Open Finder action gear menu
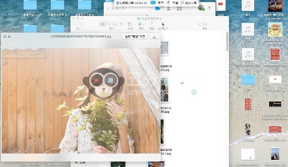The image size is (288, 167). pos(141,24)
